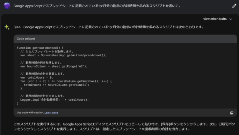Click the comment 勤務時間の合計を出力します

click(42, 96)
